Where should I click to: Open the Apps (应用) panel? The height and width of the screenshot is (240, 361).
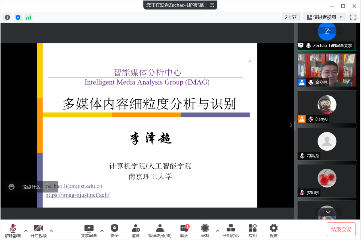pos(253,231)
